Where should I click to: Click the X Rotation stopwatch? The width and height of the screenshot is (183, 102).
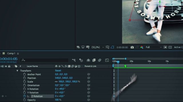tap(24, 89)
